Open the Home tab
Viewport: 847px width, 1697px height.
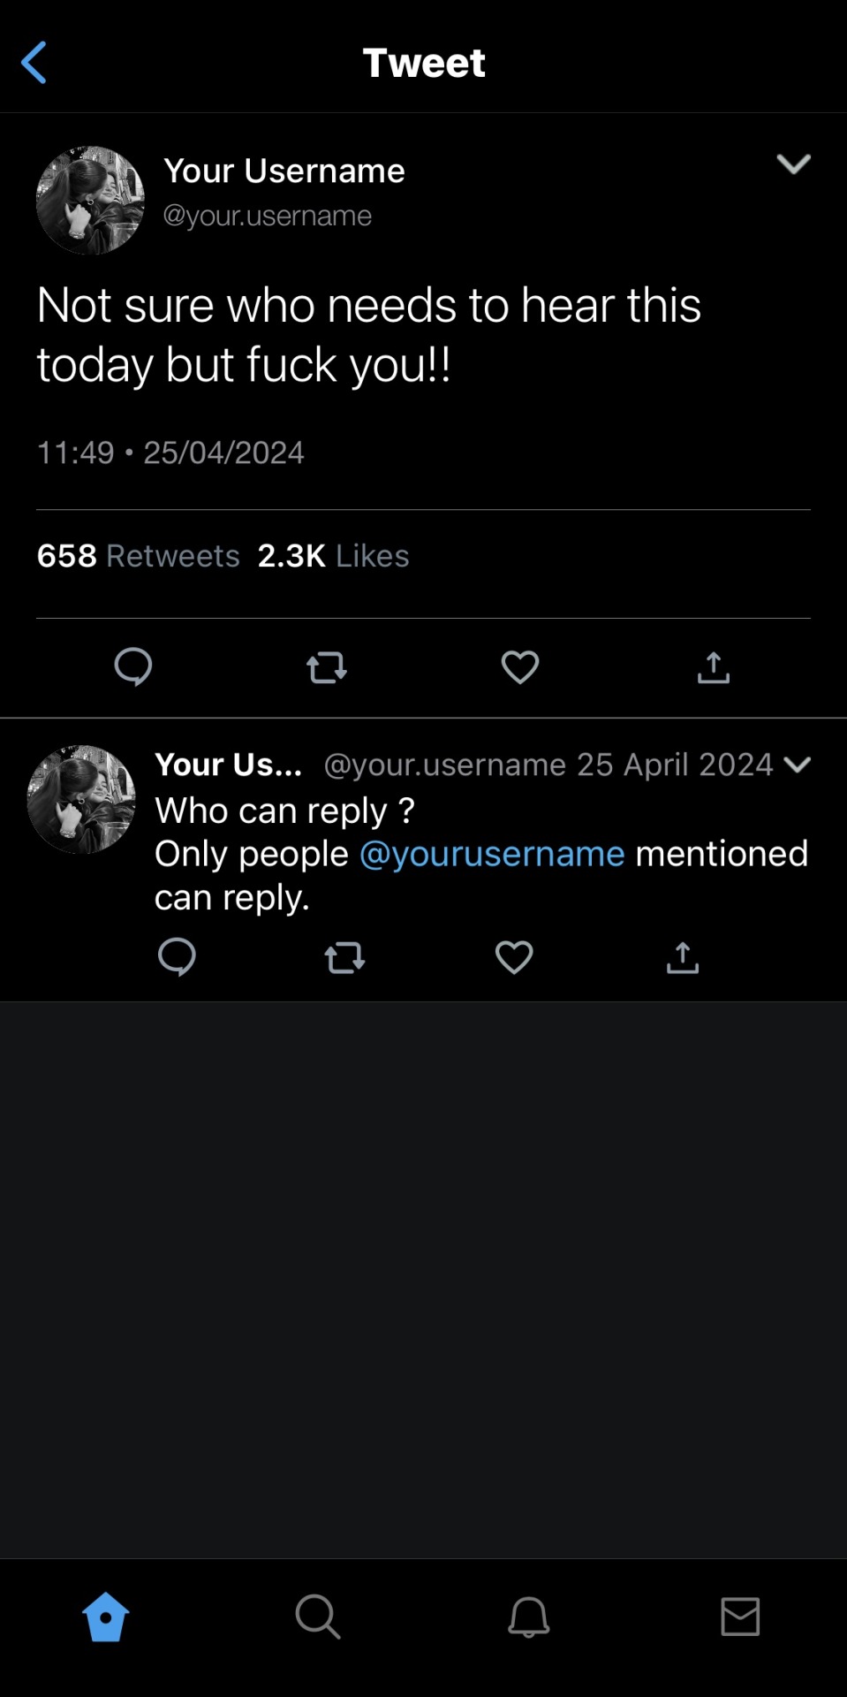click(x=106, y=1617)
